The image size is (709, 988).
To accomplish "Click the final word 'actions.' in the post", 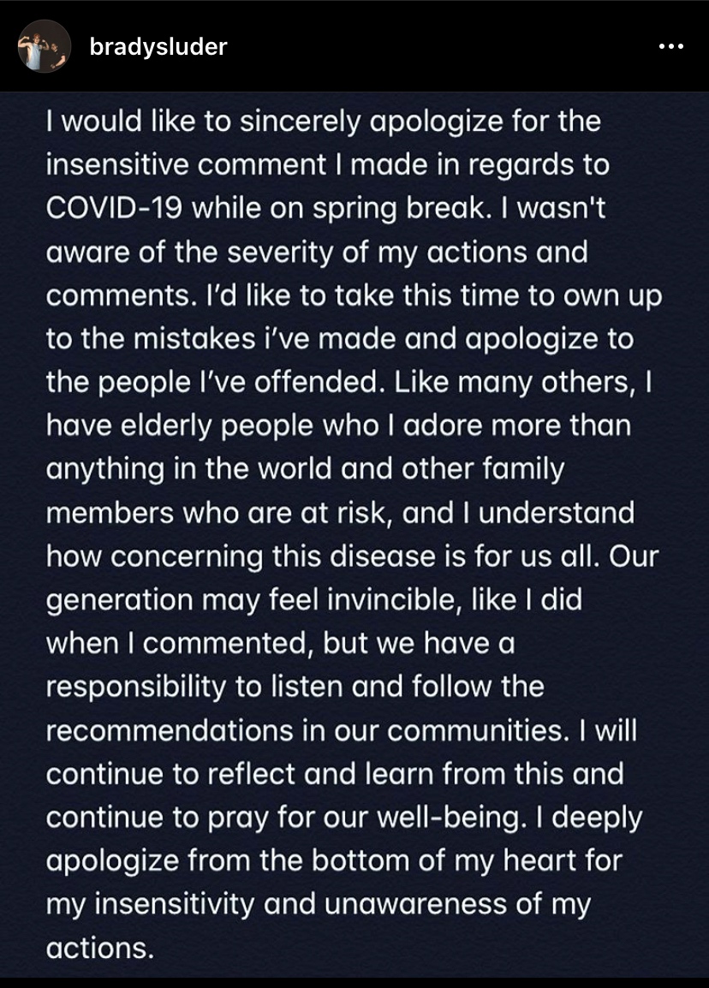I will [100, 948].
